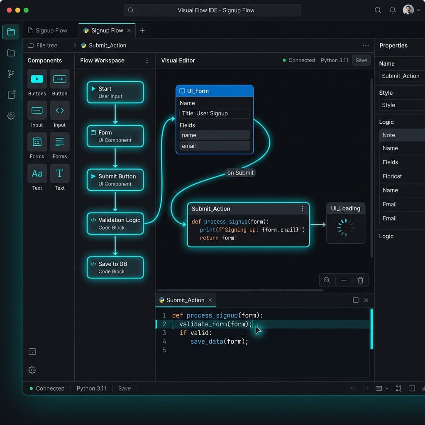Click the keyboard icon in status bar
425x425 pixels.
pos(379,388)
